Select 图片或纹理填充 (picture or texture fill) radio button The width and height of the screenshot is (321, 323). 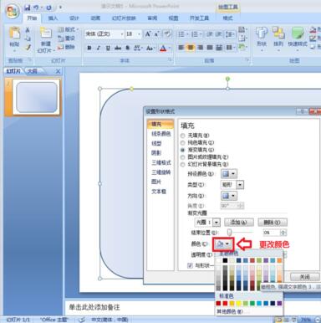[183, 157]
